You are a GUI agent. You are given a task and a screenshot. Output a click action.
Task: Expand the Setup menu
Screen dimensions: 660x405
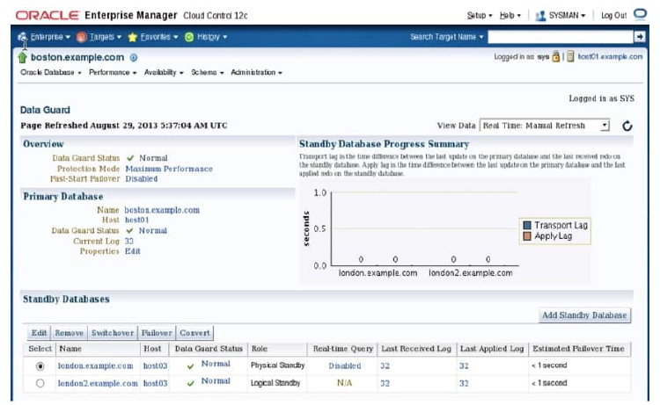[479, 16]
